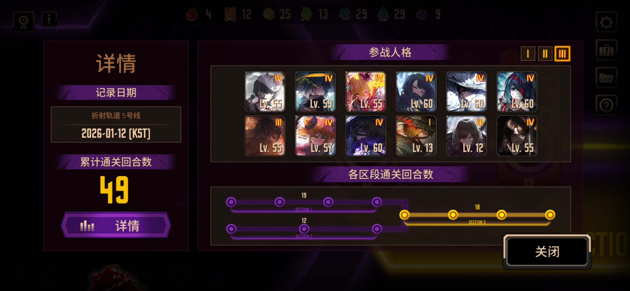The width and height of the screenshot is (630, 291).
Task: Select the first node of Section 1
Action: [x=231, y=202]
